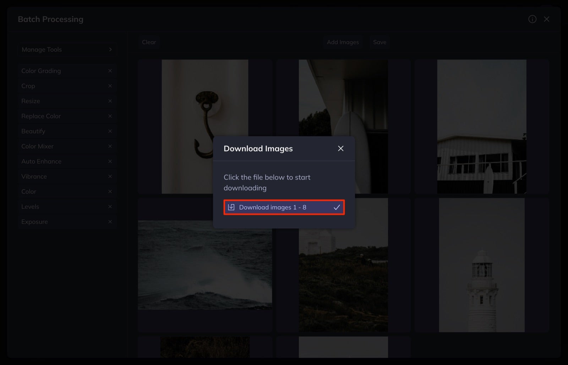
Task: Remove the Resize tool
Action: pos(110,101)
